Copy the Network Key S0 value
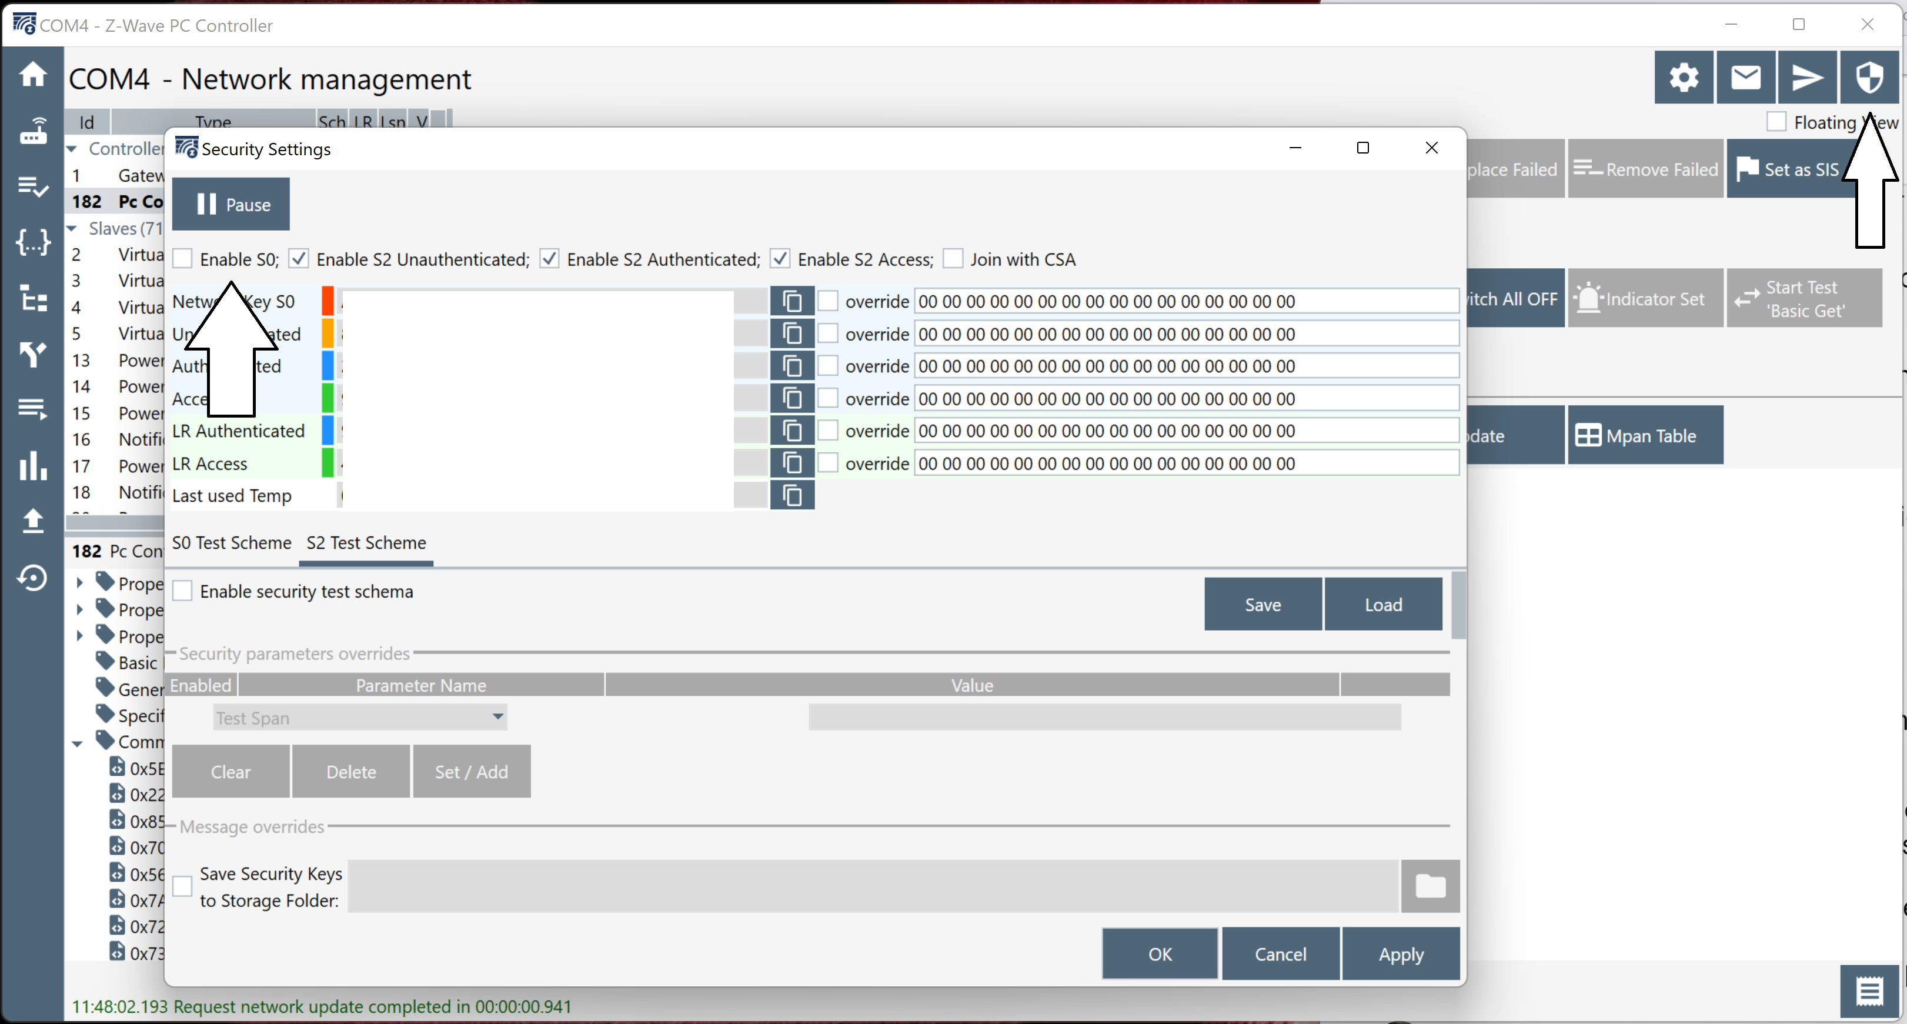Image resolution: width=1907 pixels, height=1024 pixels. (792, 301)
